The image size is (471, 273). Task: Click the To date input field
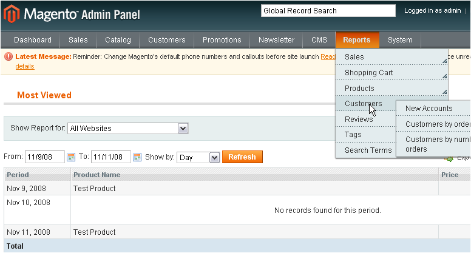point(110,157)
